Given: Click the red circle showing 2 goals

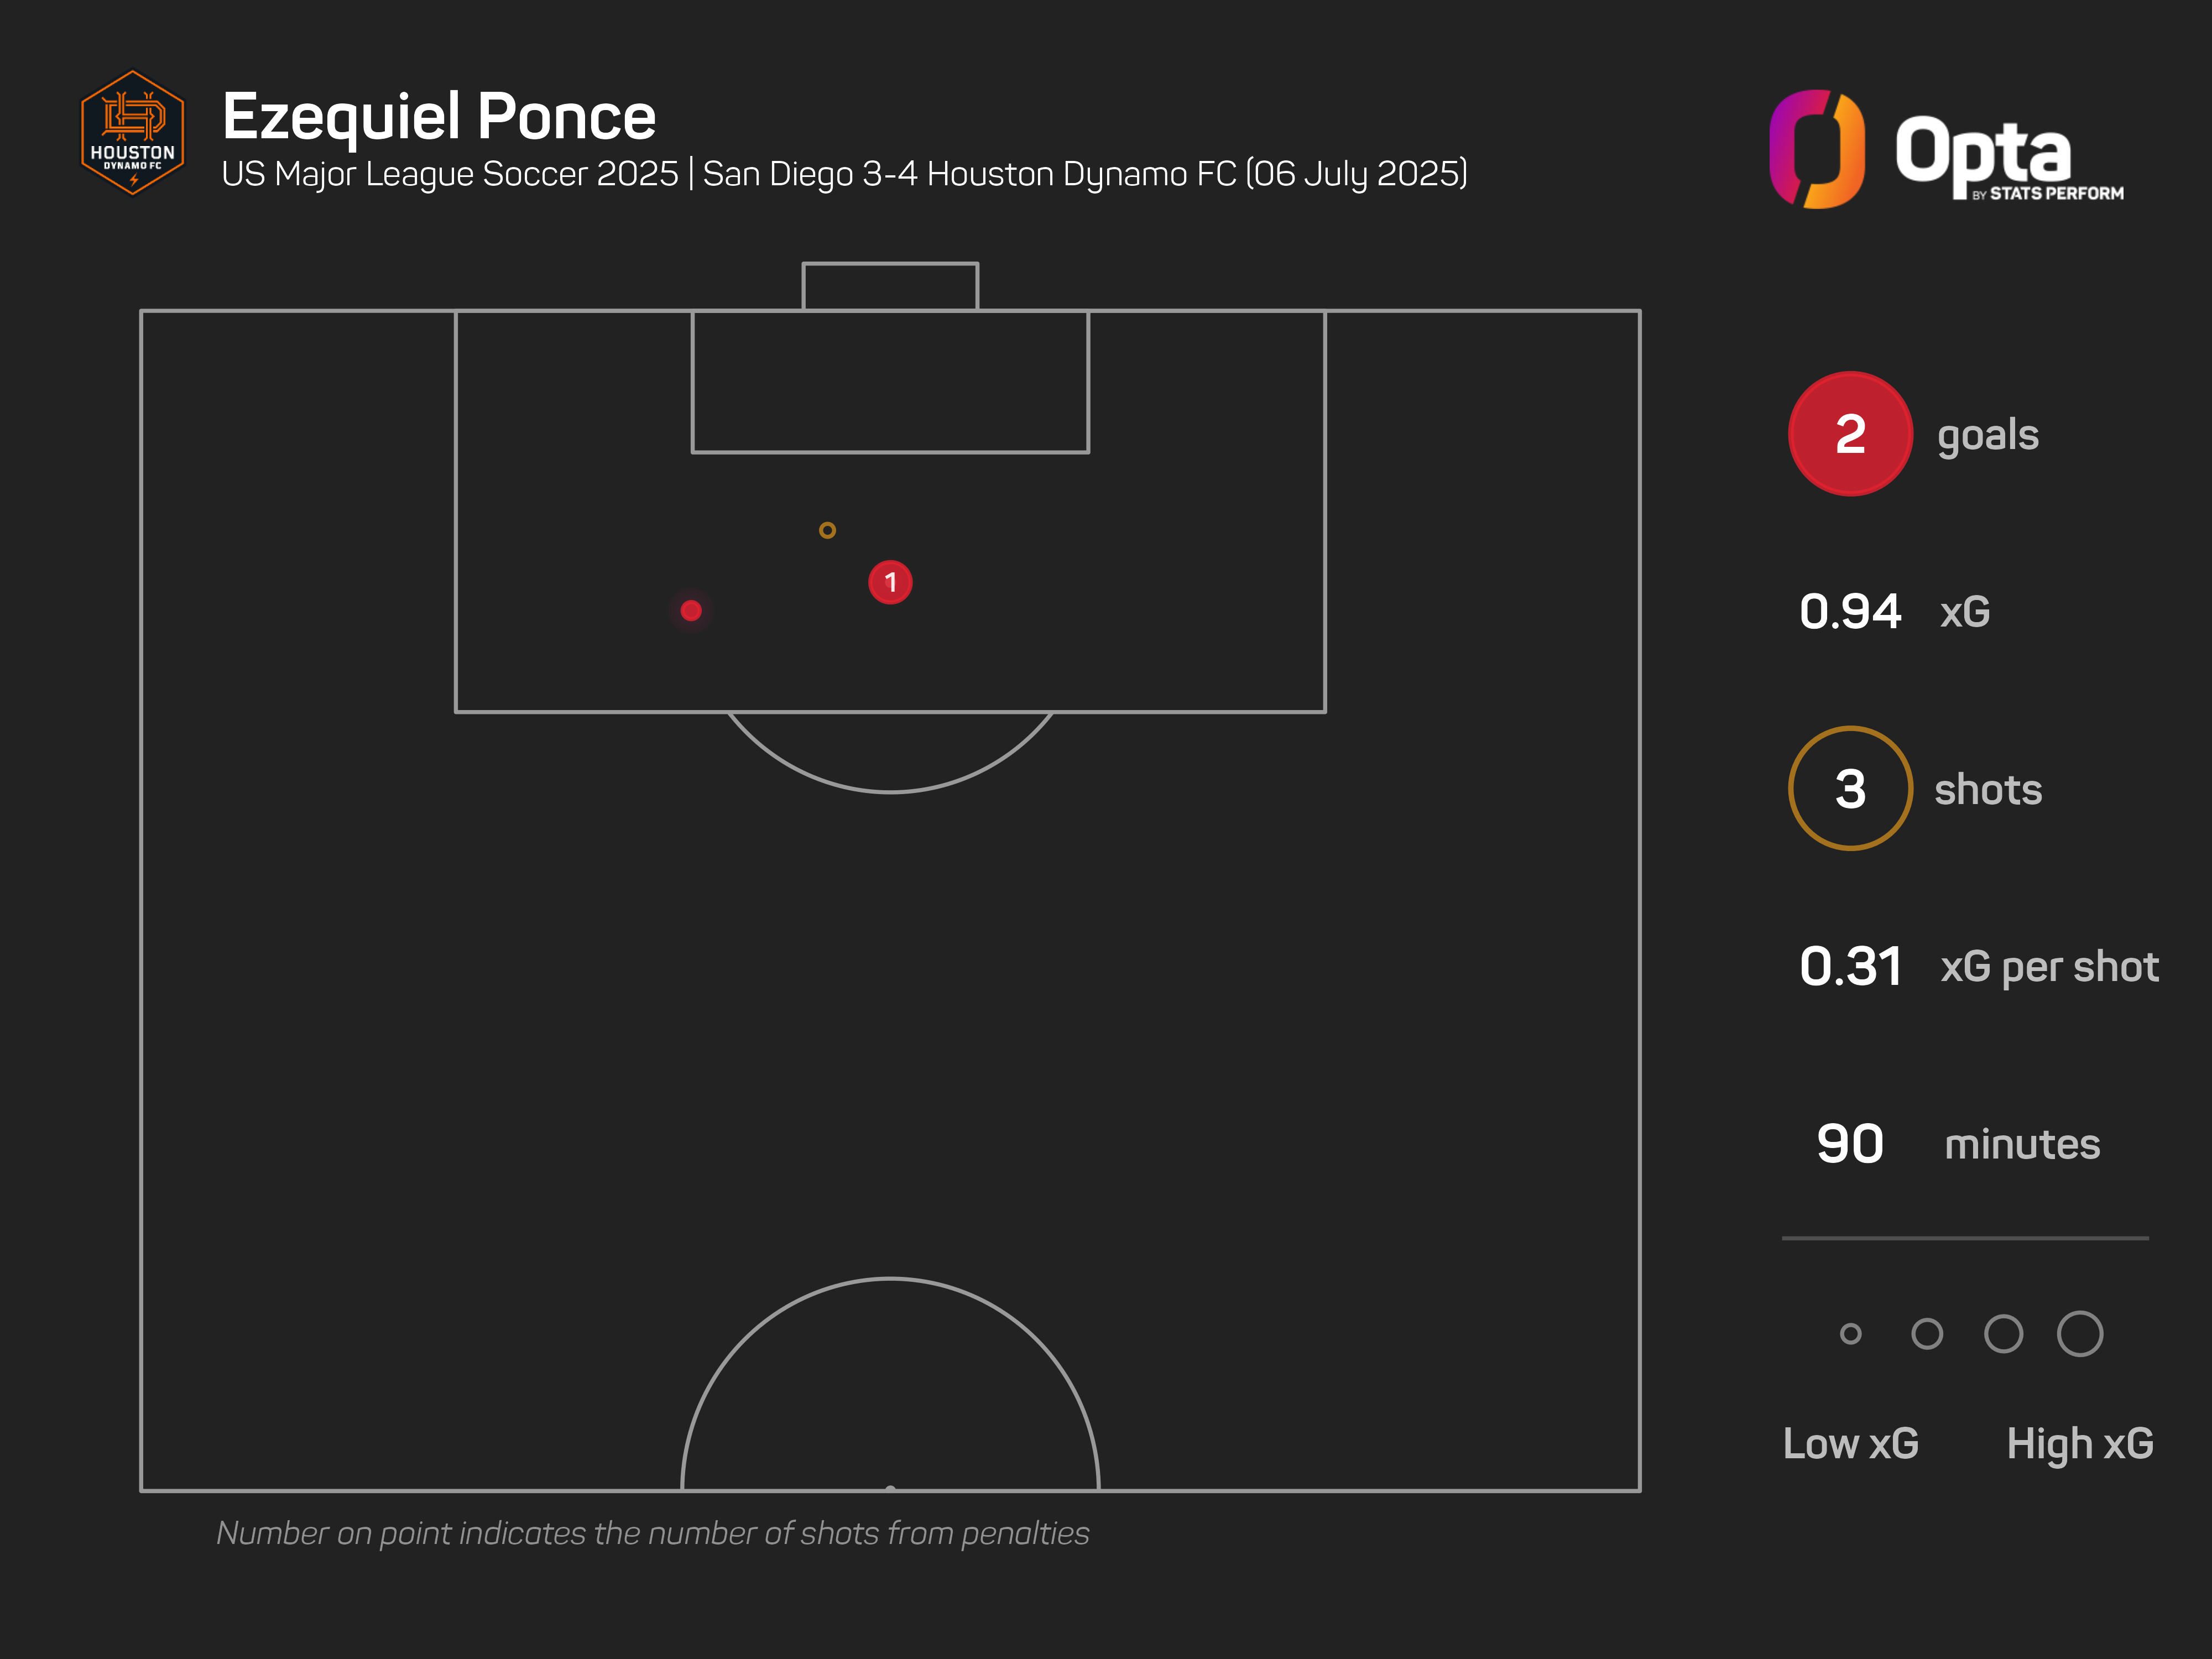Looking at the screenshot, I should [x=1850, y=434].
